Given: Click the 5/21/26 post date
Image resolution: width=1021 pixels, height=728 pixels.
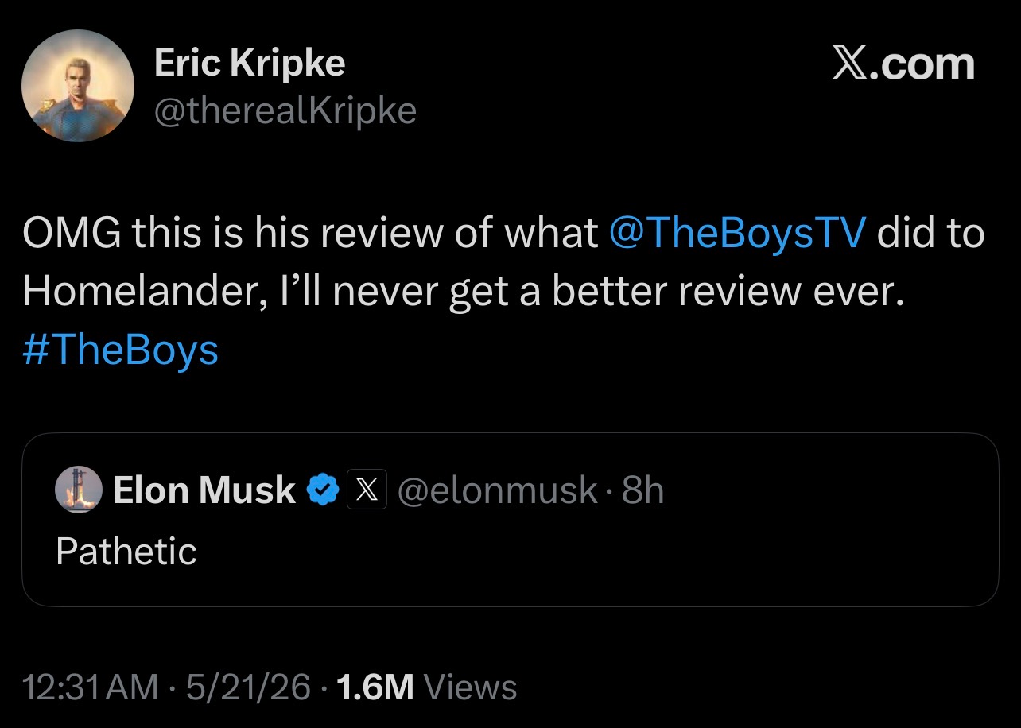Looking at the screenshot, I should [248, 687].
